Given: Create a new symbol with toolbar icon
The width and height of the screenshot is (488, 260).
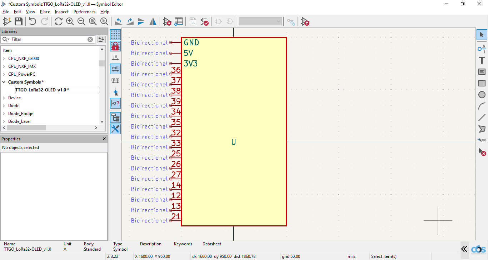Looking at the screenshot, I should (x=7, y=21).
